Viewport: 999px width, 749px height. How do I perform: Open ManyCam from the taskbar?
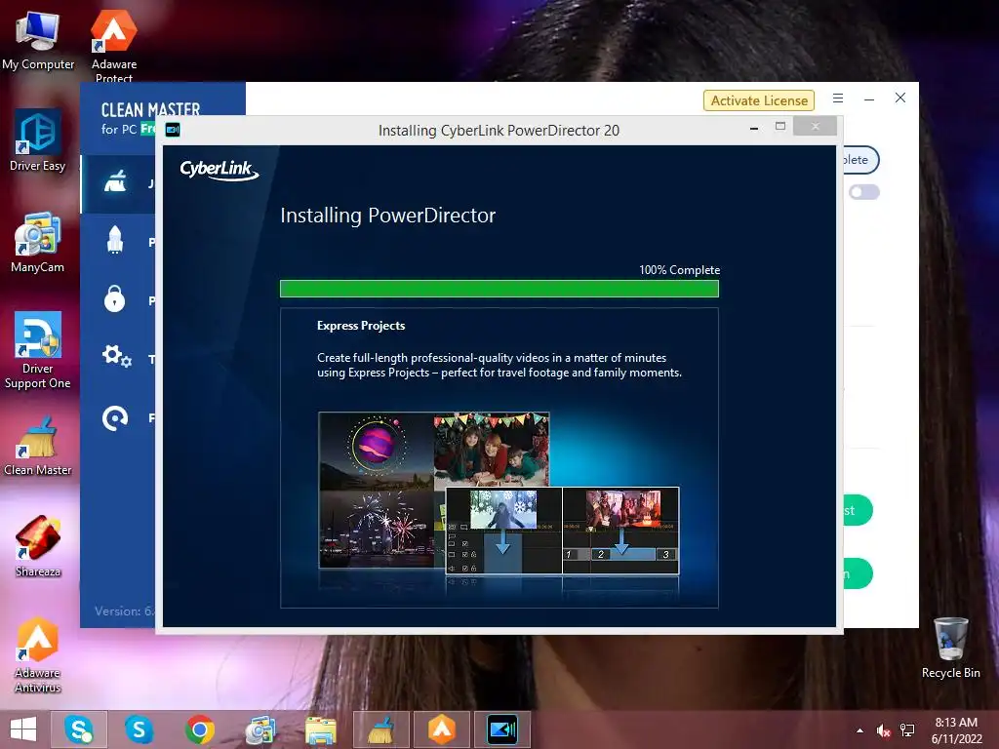click(x=260, y=729)
